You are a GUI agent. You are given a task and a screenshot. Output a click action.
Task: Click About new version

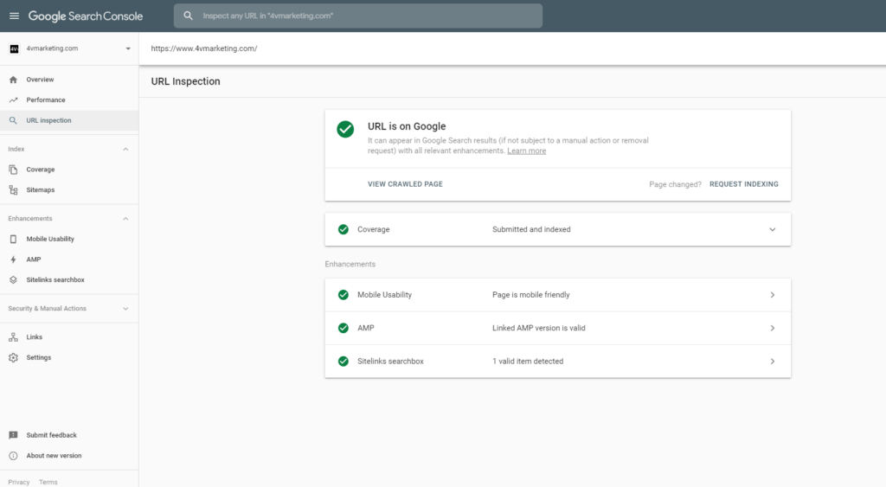pos(54,456)
